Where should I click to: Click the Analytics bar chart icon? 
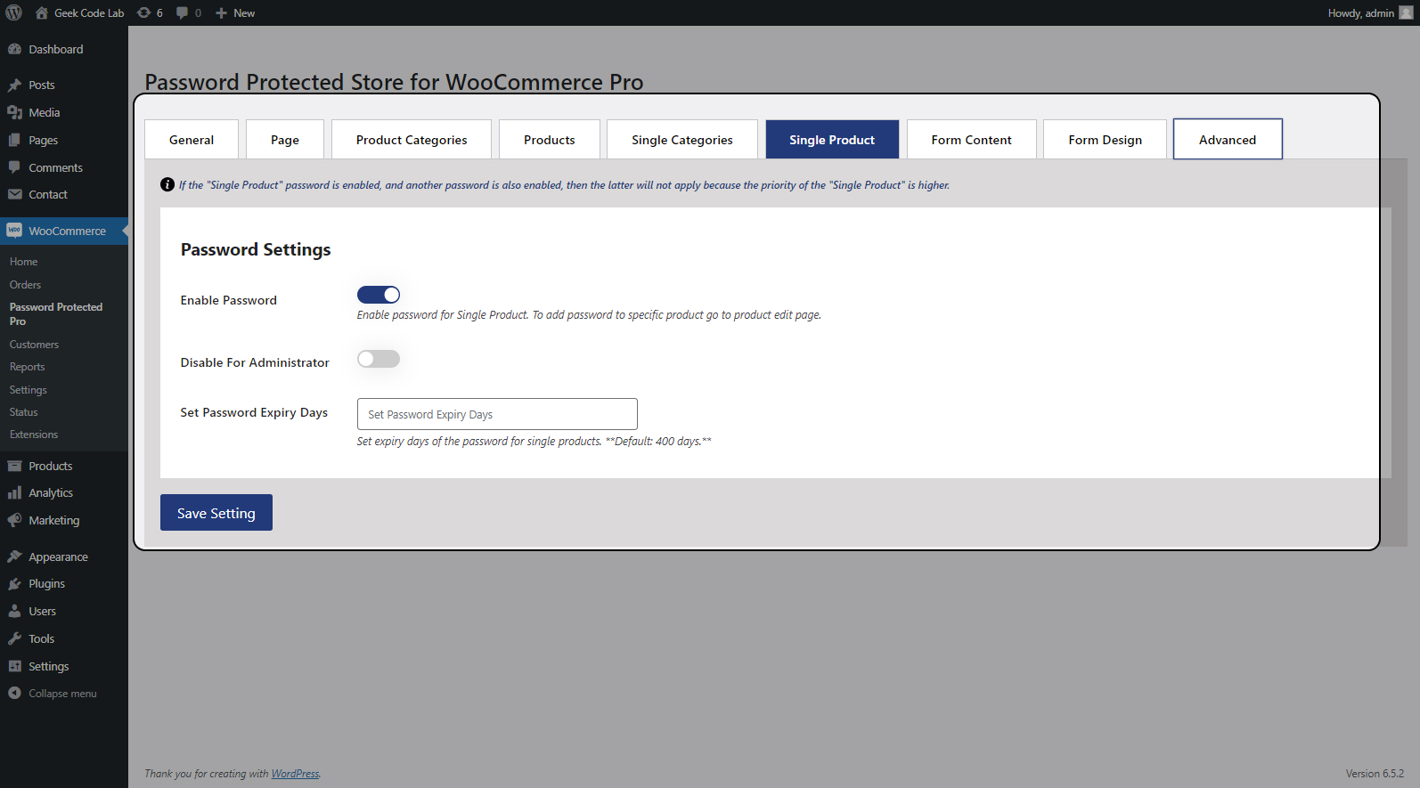[14, 492]
